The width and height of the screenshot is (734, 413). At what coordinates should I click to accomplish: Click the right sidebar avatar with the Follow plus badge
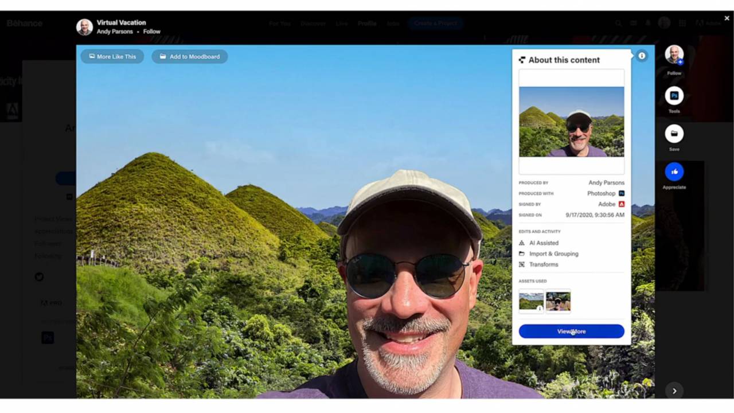pyautogui.click(x=674, y=54)
